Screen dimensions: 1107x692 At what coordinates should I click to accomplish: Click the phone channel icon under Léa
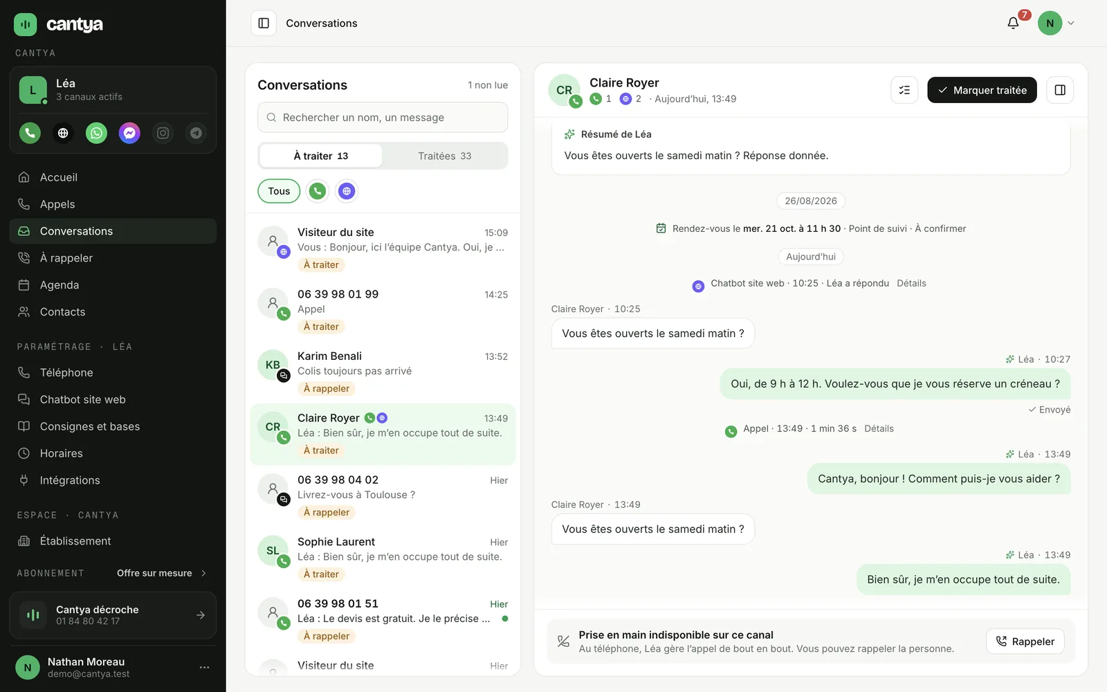30,133
